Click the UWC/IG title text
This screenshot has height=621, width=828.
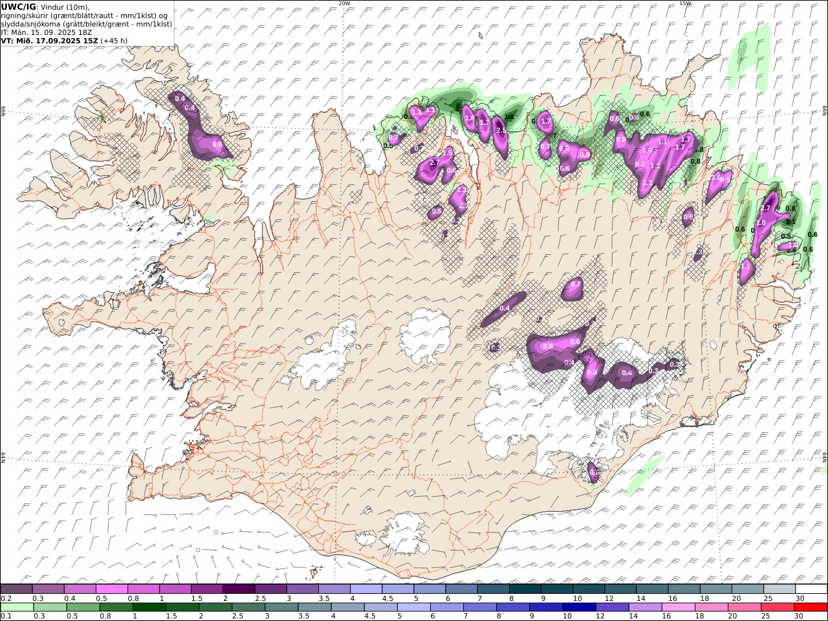(x=19, y=6)
